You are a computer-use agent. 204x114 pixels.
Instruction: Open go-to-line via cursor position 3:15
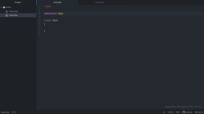14,112
